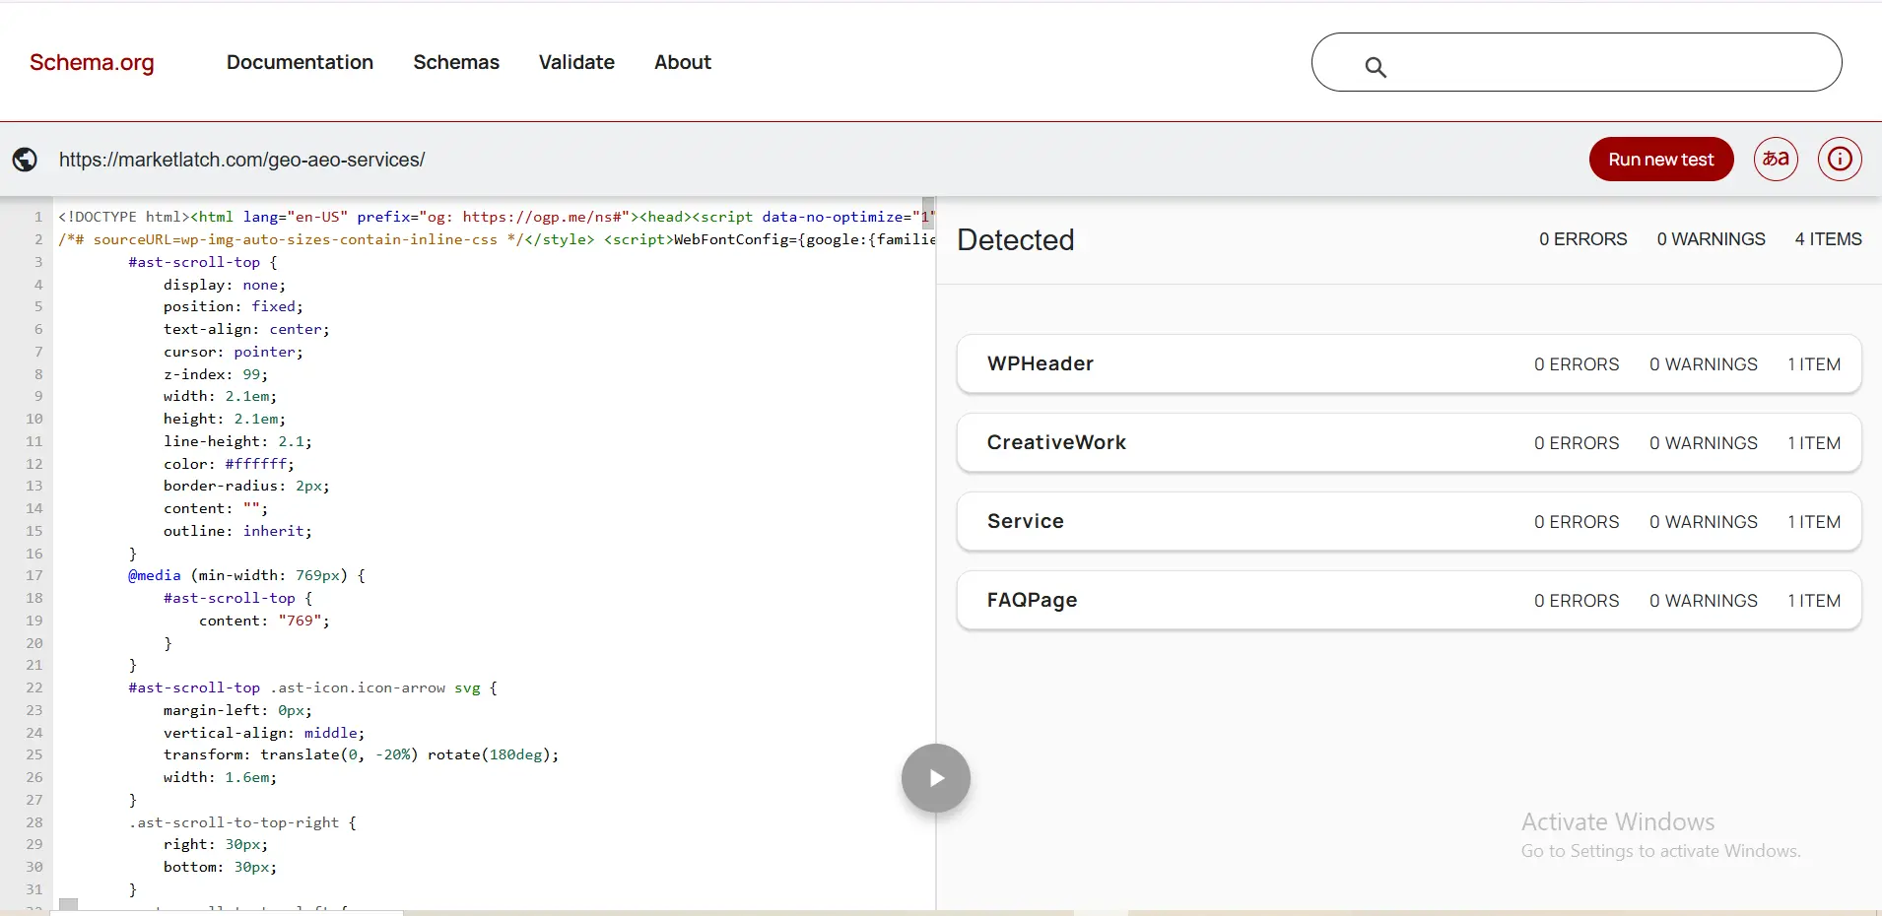Click the search magnifier icon

click(1376, 67)
